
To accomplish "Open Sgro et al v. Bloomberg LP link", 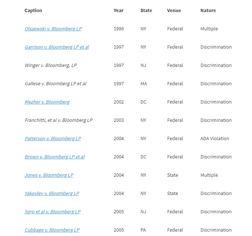I will click(x=53, y=211).
